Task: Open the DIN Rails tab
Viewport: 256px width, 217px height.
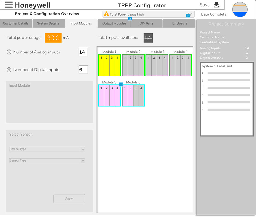Action: pyautogui.click(x=146, y=23)
